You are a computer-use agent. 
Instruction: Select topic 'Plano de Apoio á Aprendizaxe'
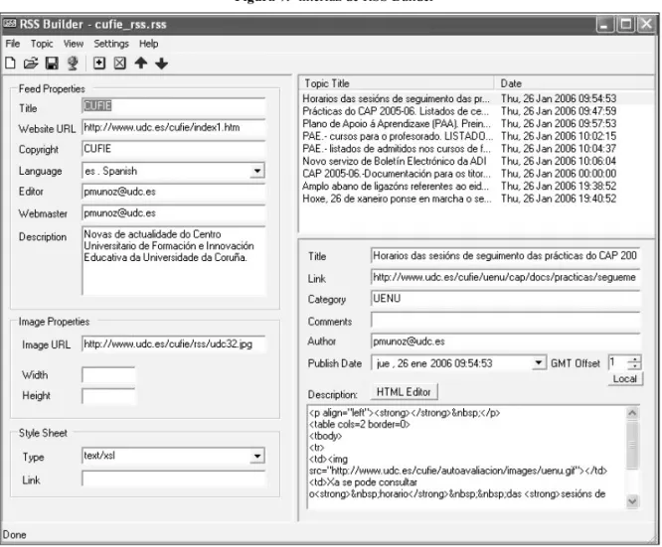[397, 123]
